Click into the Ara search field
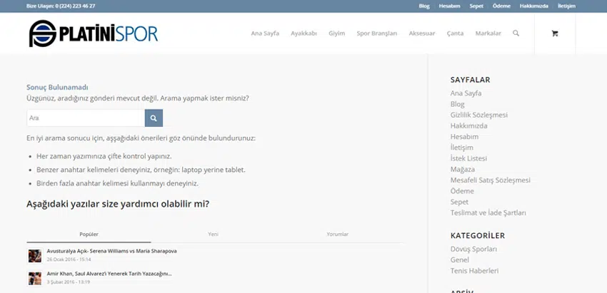Screen dimensions: 607x293 coord(85,118)
